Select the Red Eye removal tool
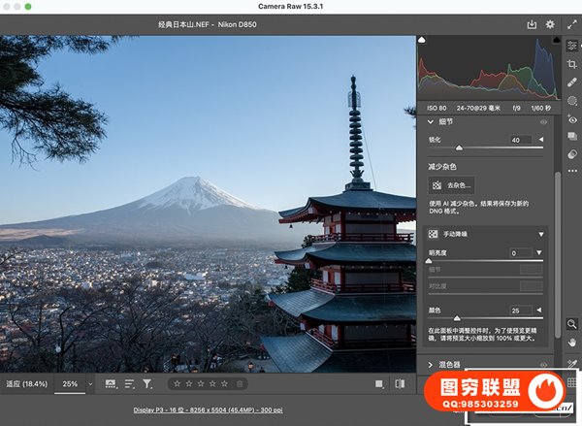The width and height of the screenshot is (582, 426). tap(572, 118)
